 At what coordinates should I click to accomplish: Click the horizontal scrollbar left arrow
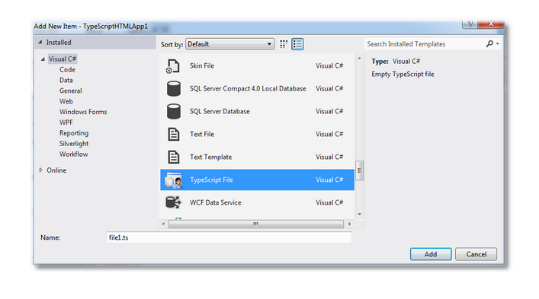click(163, 224)
